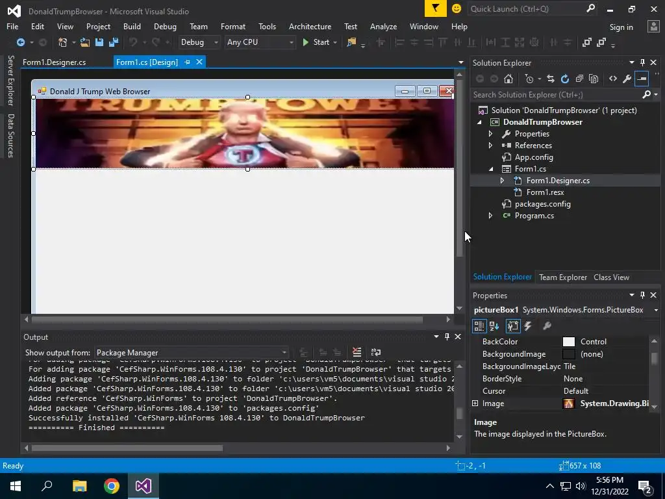Image resolution: width=665 pixels, height=499 pixels.
Task: Toggle Show All Files in Solution Explorer
Action: [594, 79]
